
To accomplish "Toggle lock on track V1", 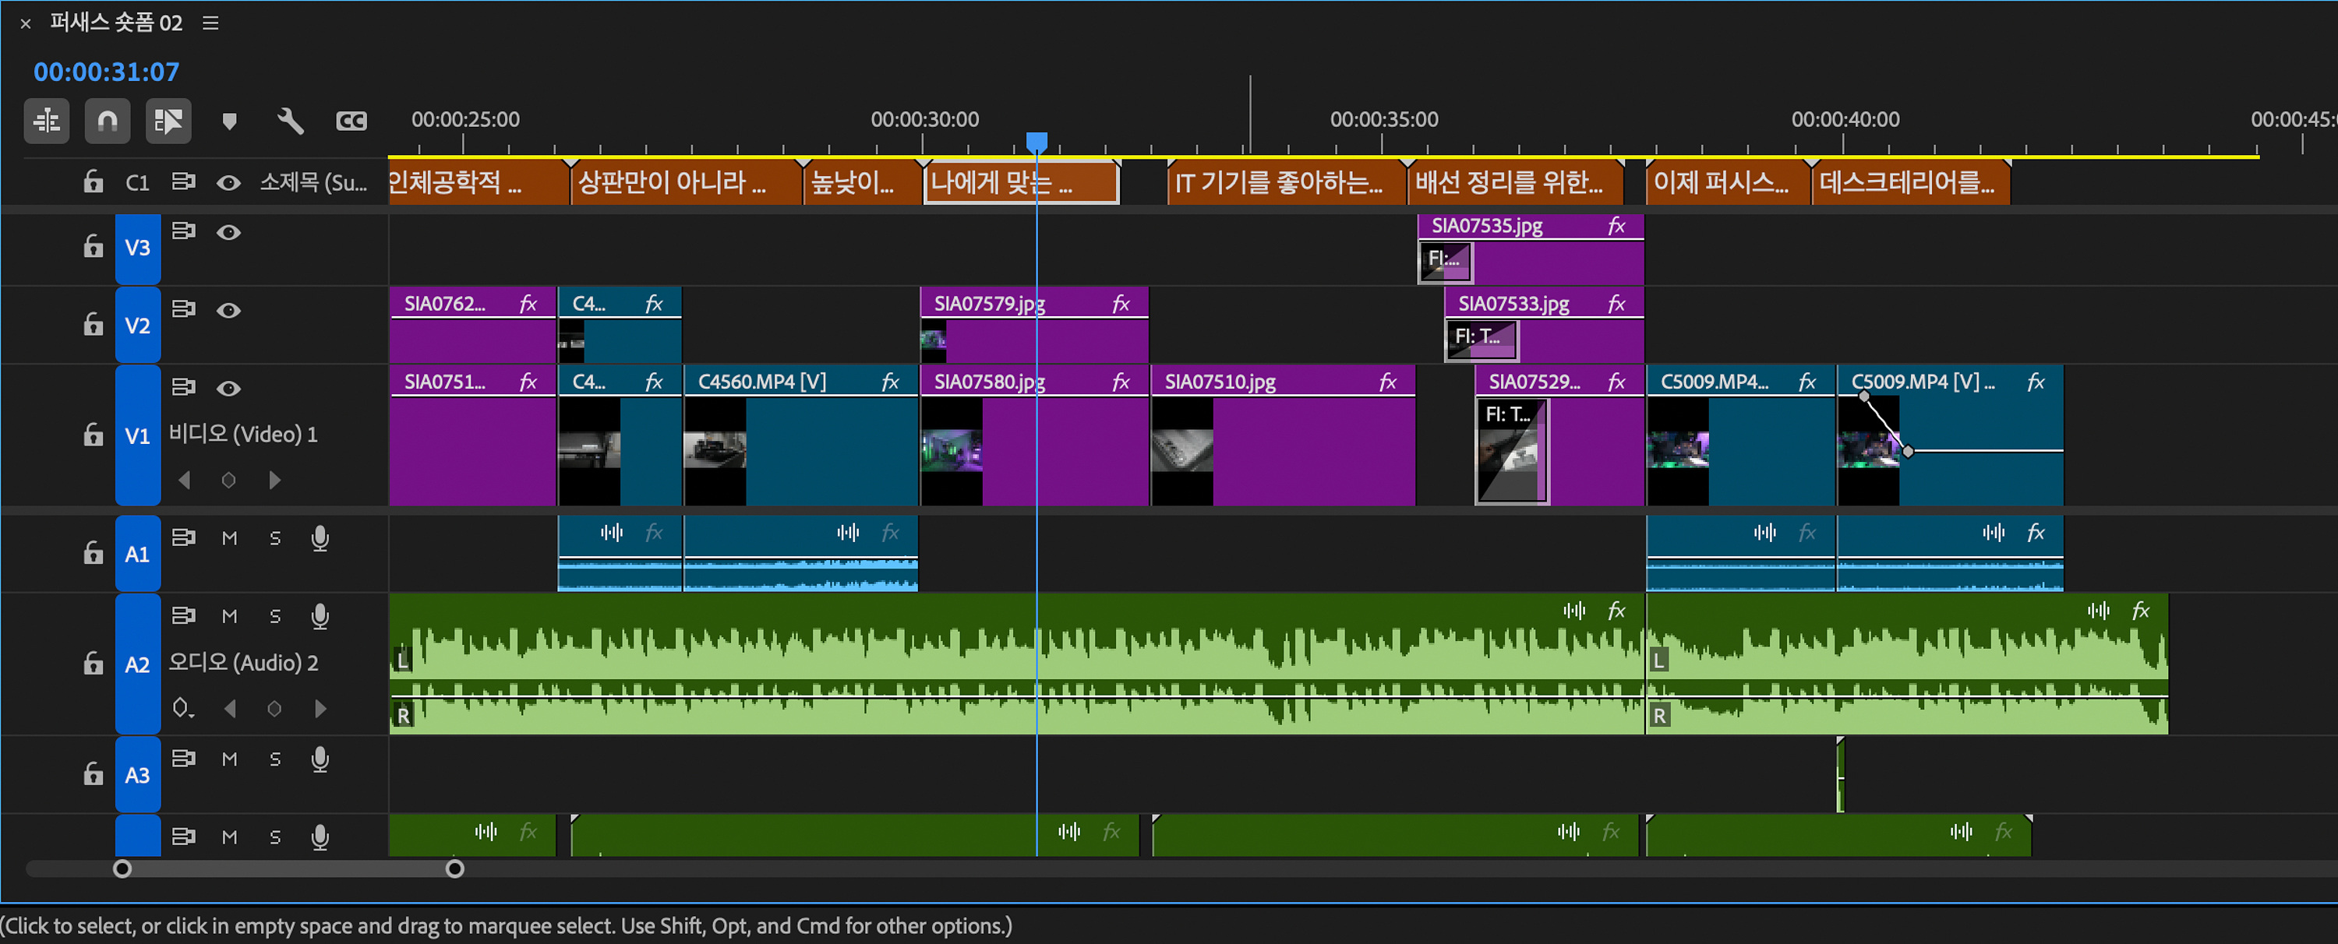I will (93, 435).
